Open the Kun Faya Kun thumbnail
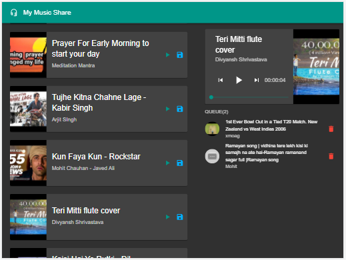This screenshot has height=260, width=346. pos(28,163)
